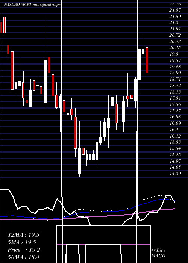Click the 18.71 price axis label
Screen dimensions: 188x263
[175, 79]
